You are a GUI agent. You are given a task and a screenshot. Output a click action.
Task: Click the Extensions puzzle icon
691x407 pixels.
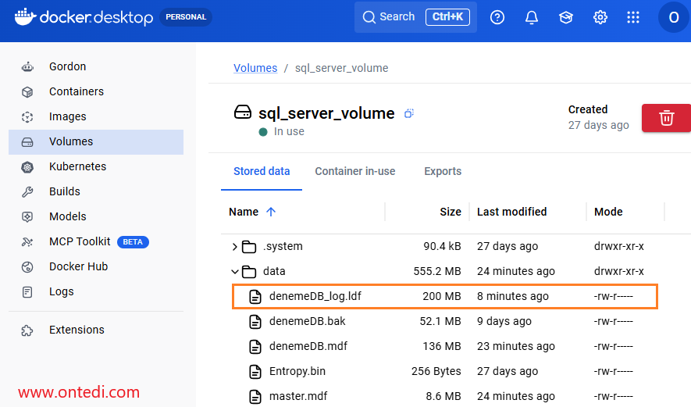[27, 330]
